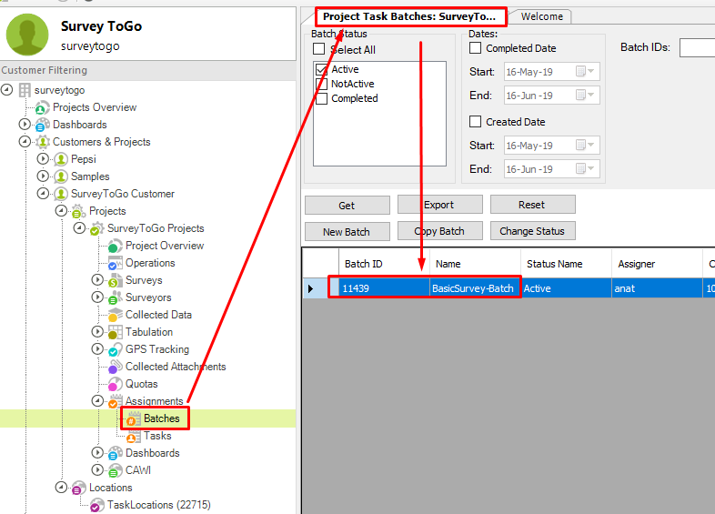Screen dimensions: 715x514
Task: Click the Tabulation grid icon
Action: click(x=115, y=332)
